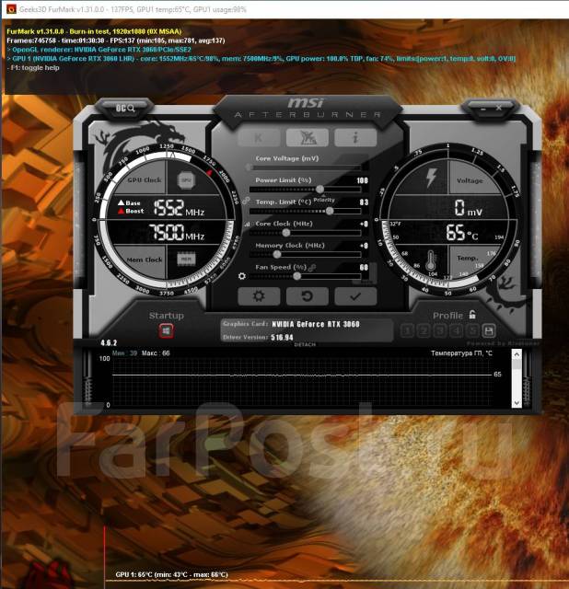Viewport: 569px width, 589px height.
Task: Adjust the Memory Clock slider handle
Action: click(277, 255)
